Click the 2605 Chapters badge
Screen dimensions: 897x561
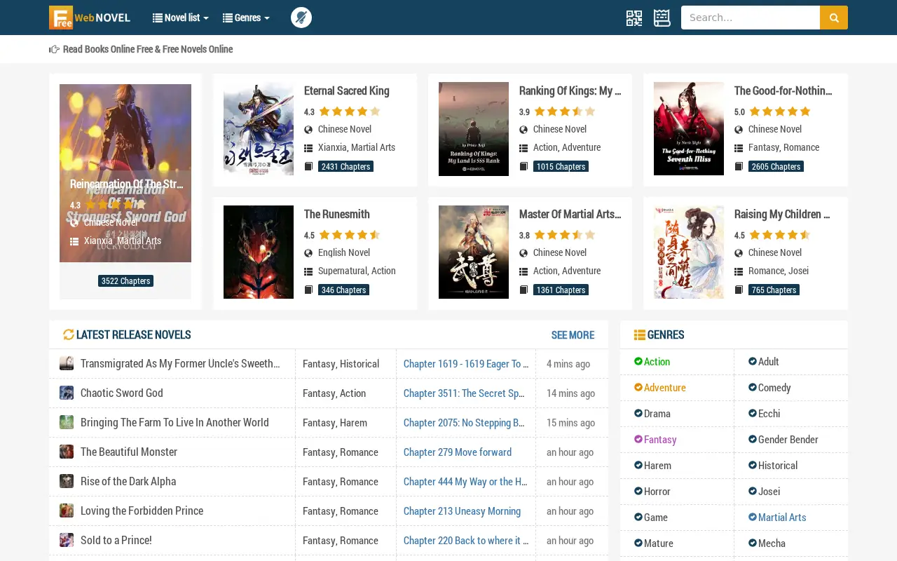[x=776, y=166]
